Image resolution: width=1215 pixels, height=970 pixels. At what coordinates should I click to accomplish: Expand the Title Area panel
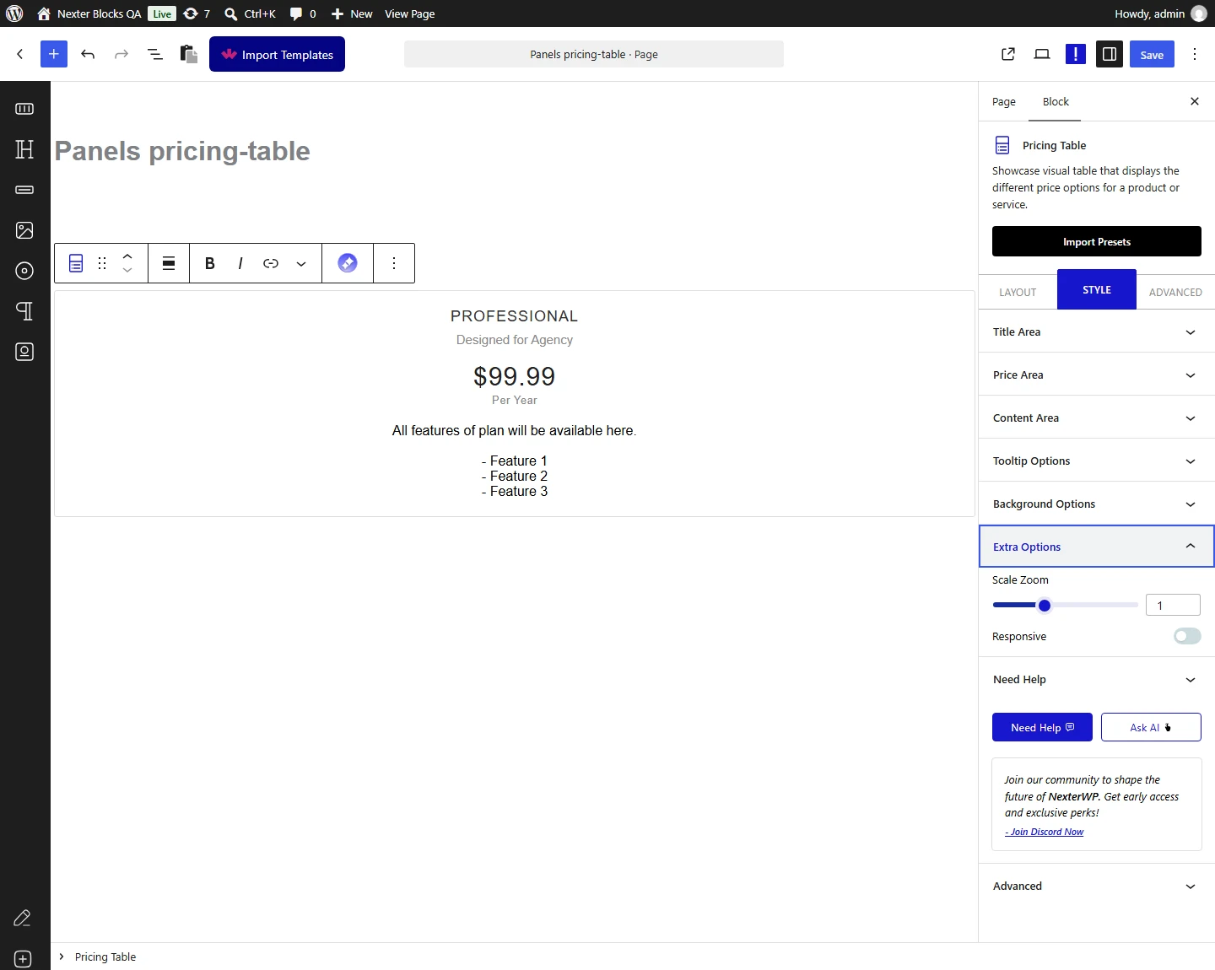point(1097,331)
